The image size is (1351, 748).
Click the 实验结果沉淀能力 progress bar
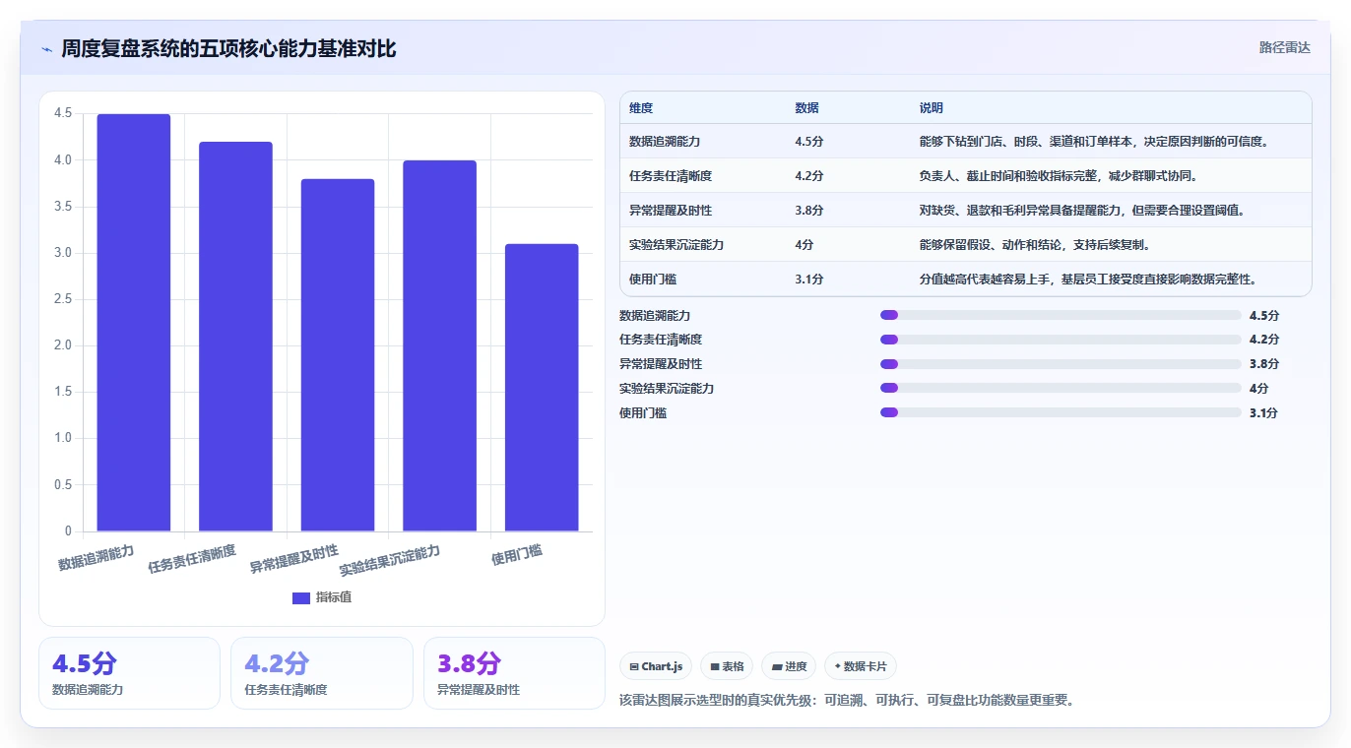1061,389
